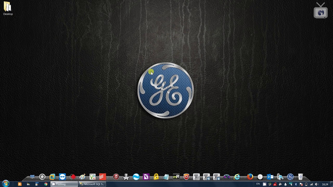
Task: Open the user keys dock icon
Action: coord(280,177)
